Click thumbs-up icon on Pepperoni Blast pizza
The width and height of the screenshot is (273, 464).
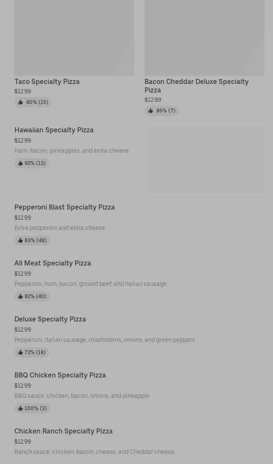tap(20, 240)
